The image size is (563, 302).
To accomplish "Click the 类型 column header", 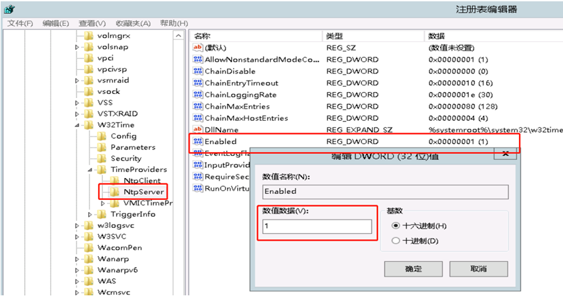I will pyautogui.click(x=373, y=36).
